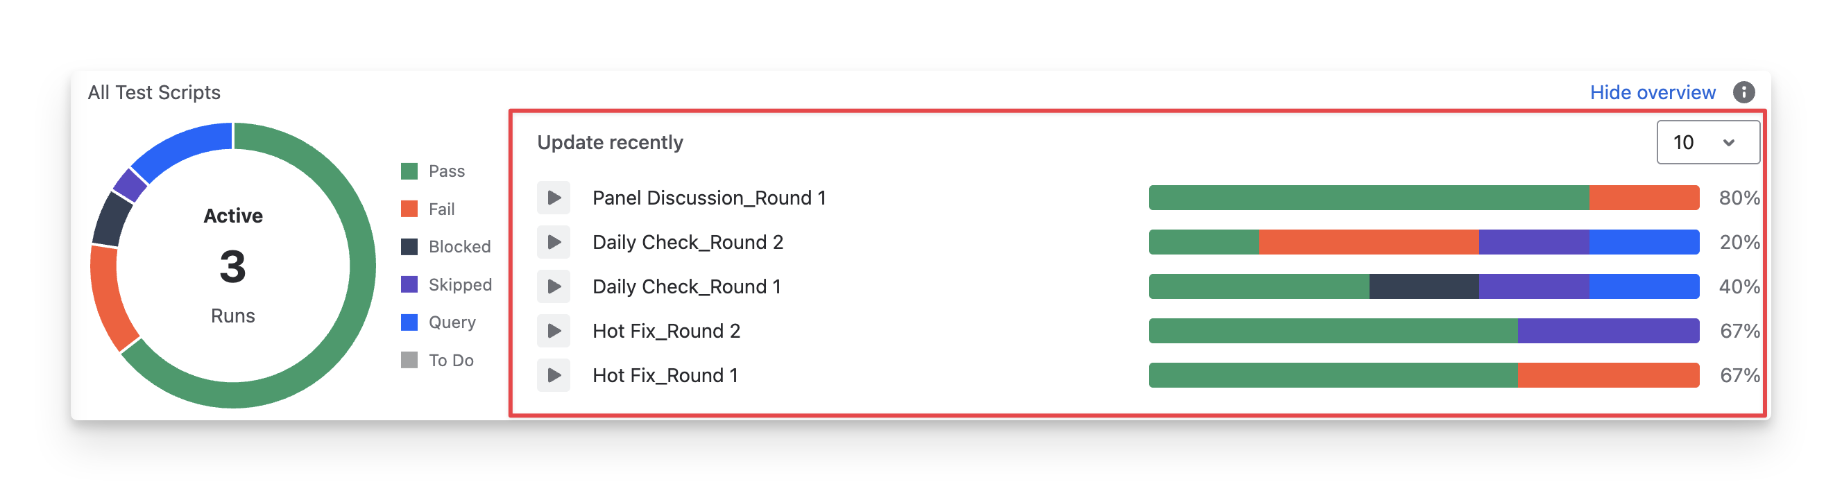This screenshot has height=491, width=1842.
Task: Start Hot Fix_Round 2 using play icon
Action: (554, 331)
